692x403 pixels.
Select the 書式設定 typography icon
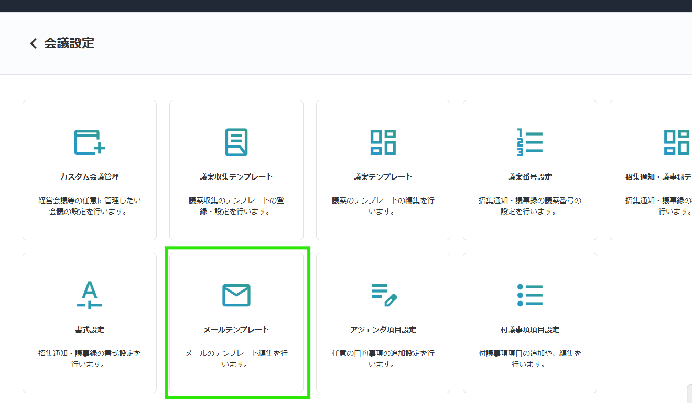click(89, 295)
